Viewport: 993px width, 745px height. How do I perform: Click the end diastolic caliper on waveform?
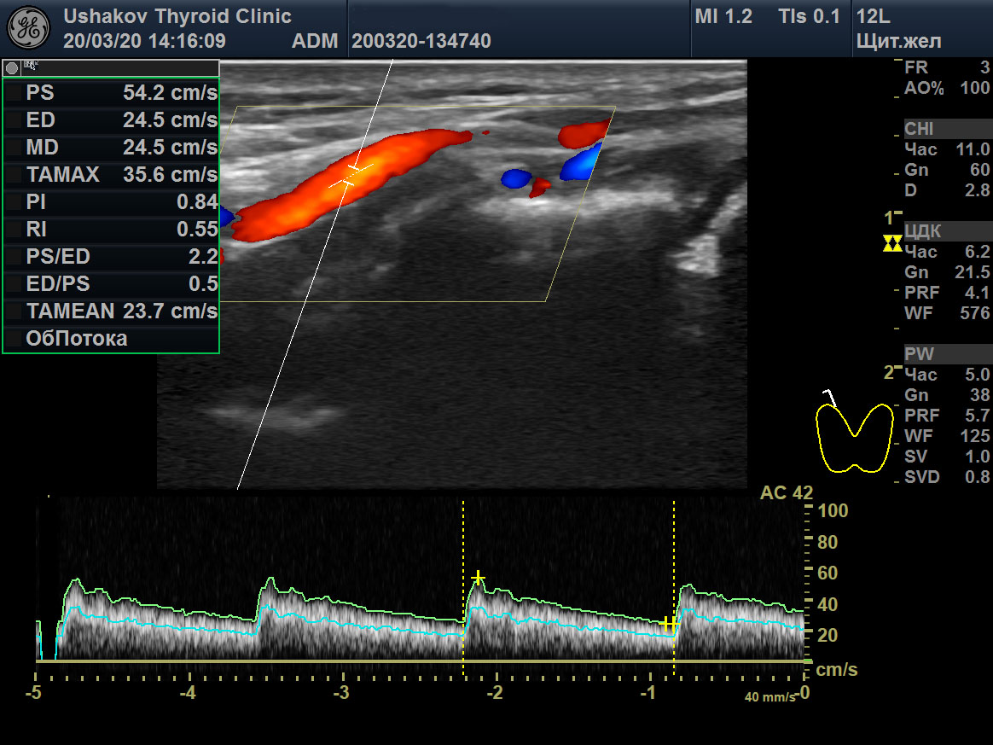670,624
